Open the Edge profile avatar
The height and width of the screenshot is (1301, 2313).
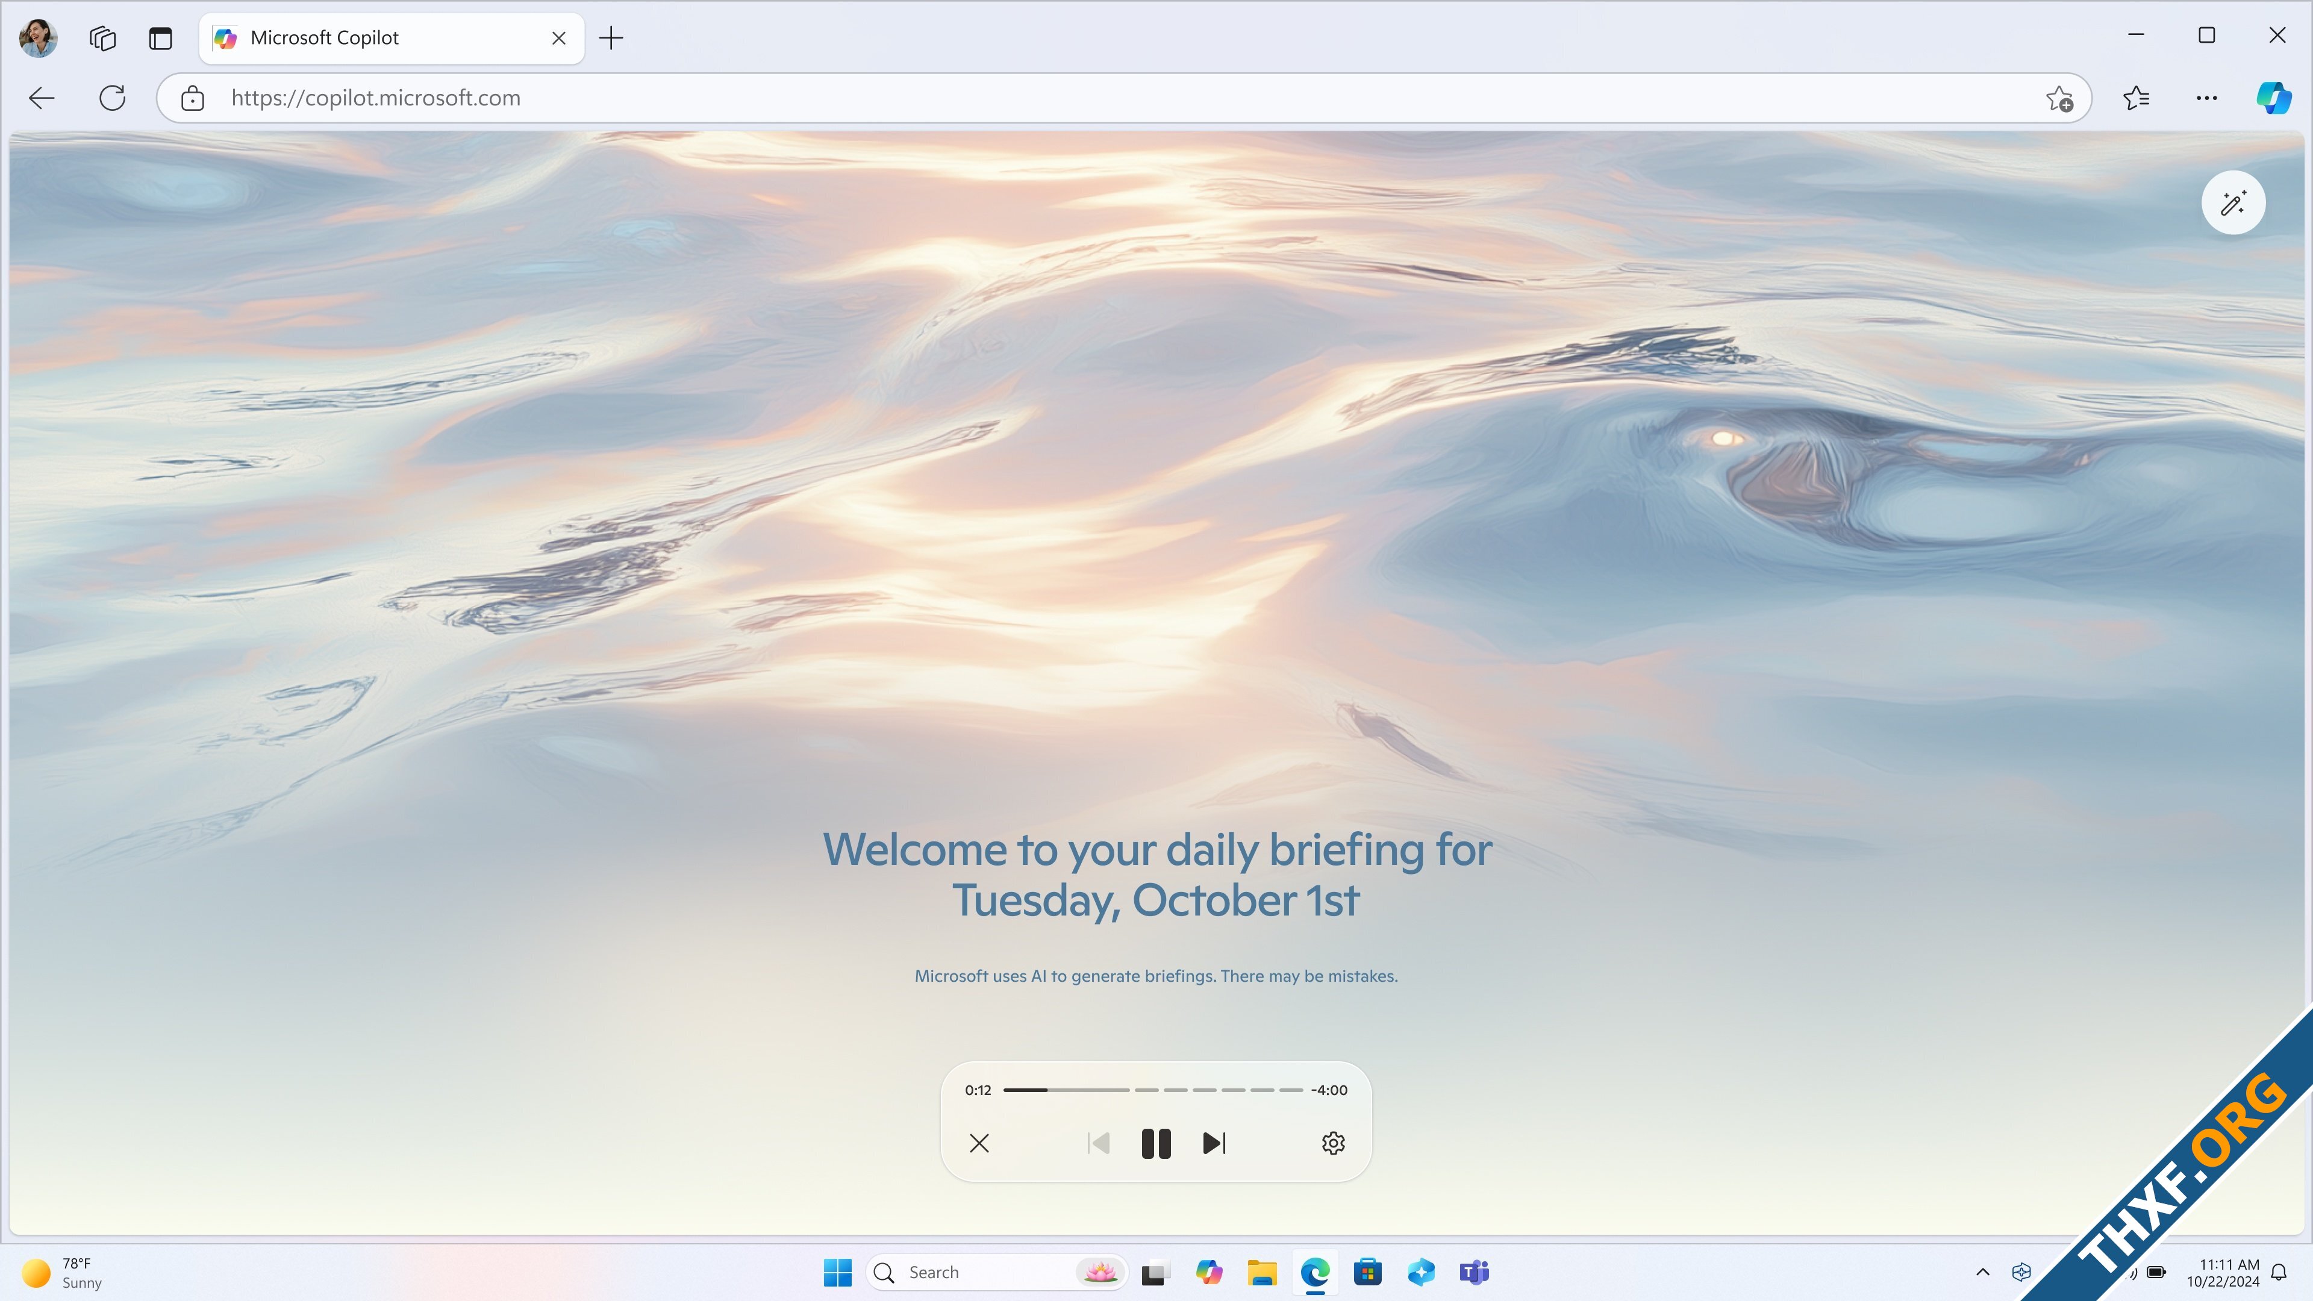tap(39, 38)
